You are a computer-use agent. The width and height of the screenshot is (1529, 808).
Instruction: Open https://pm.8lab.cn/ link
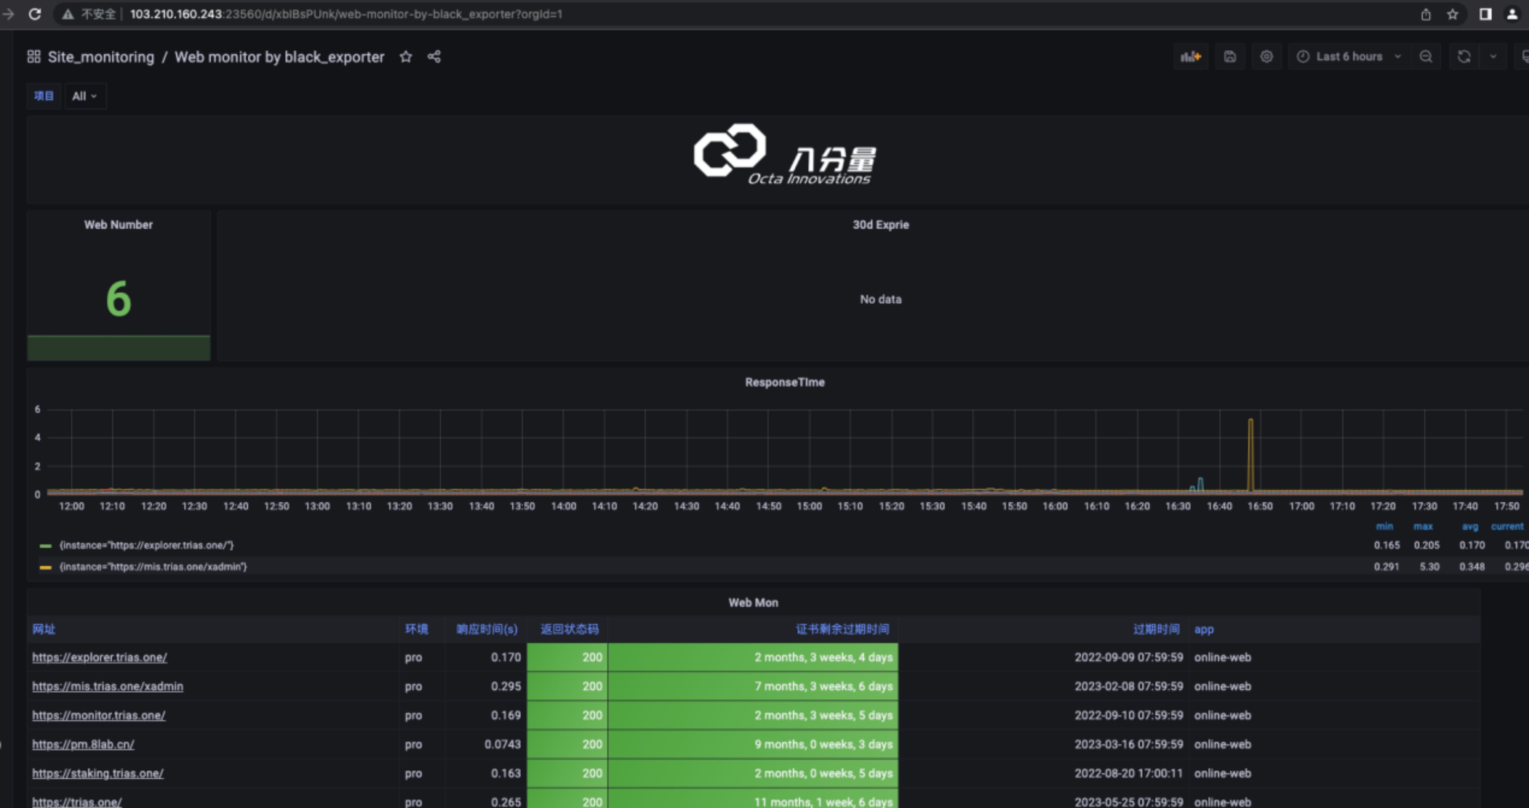(83, 744)
